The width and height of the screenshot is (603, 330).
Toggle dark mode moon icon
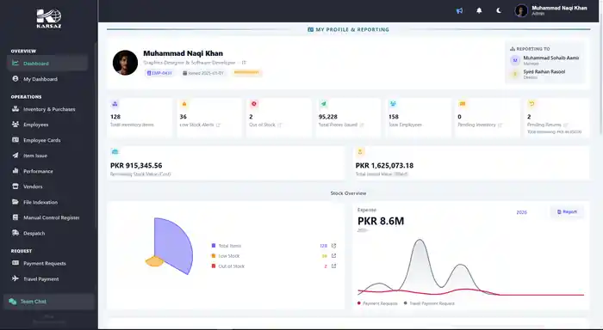[x=499, y=11]
